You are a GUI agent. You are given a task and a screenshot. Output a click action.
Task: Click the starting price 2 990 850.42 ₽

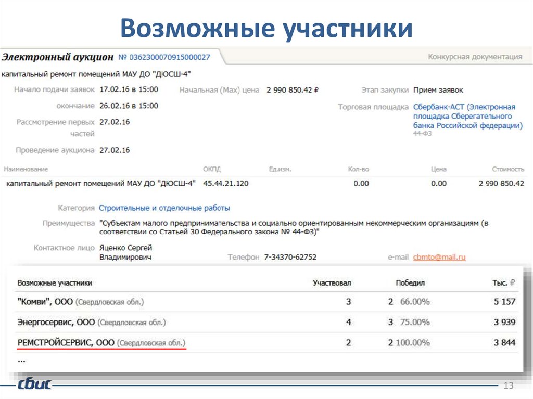tap(293, 90)
